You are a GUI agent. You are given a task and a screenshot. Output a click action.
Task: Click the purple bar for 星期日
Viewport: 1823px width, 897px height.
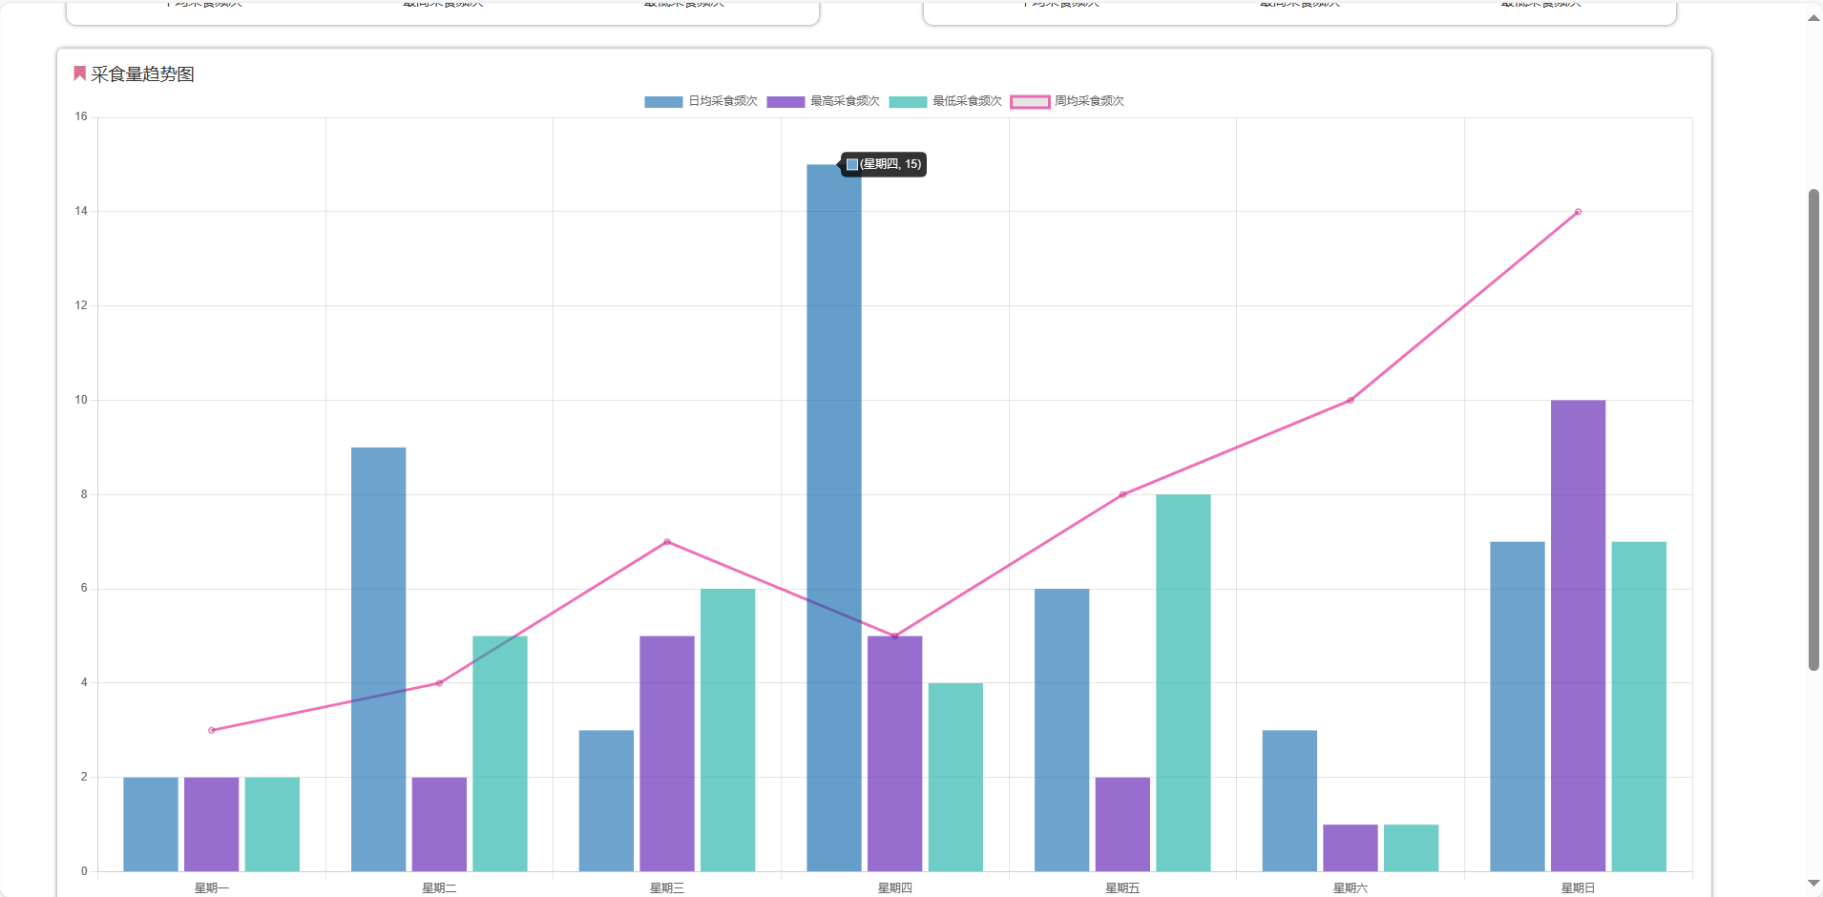pyautogui.click(x=1578, y=635)
